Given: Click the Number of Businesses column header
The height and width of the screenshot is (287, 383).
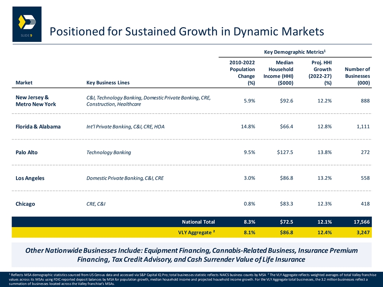Looking at the screenshot, I should (357, 76).
